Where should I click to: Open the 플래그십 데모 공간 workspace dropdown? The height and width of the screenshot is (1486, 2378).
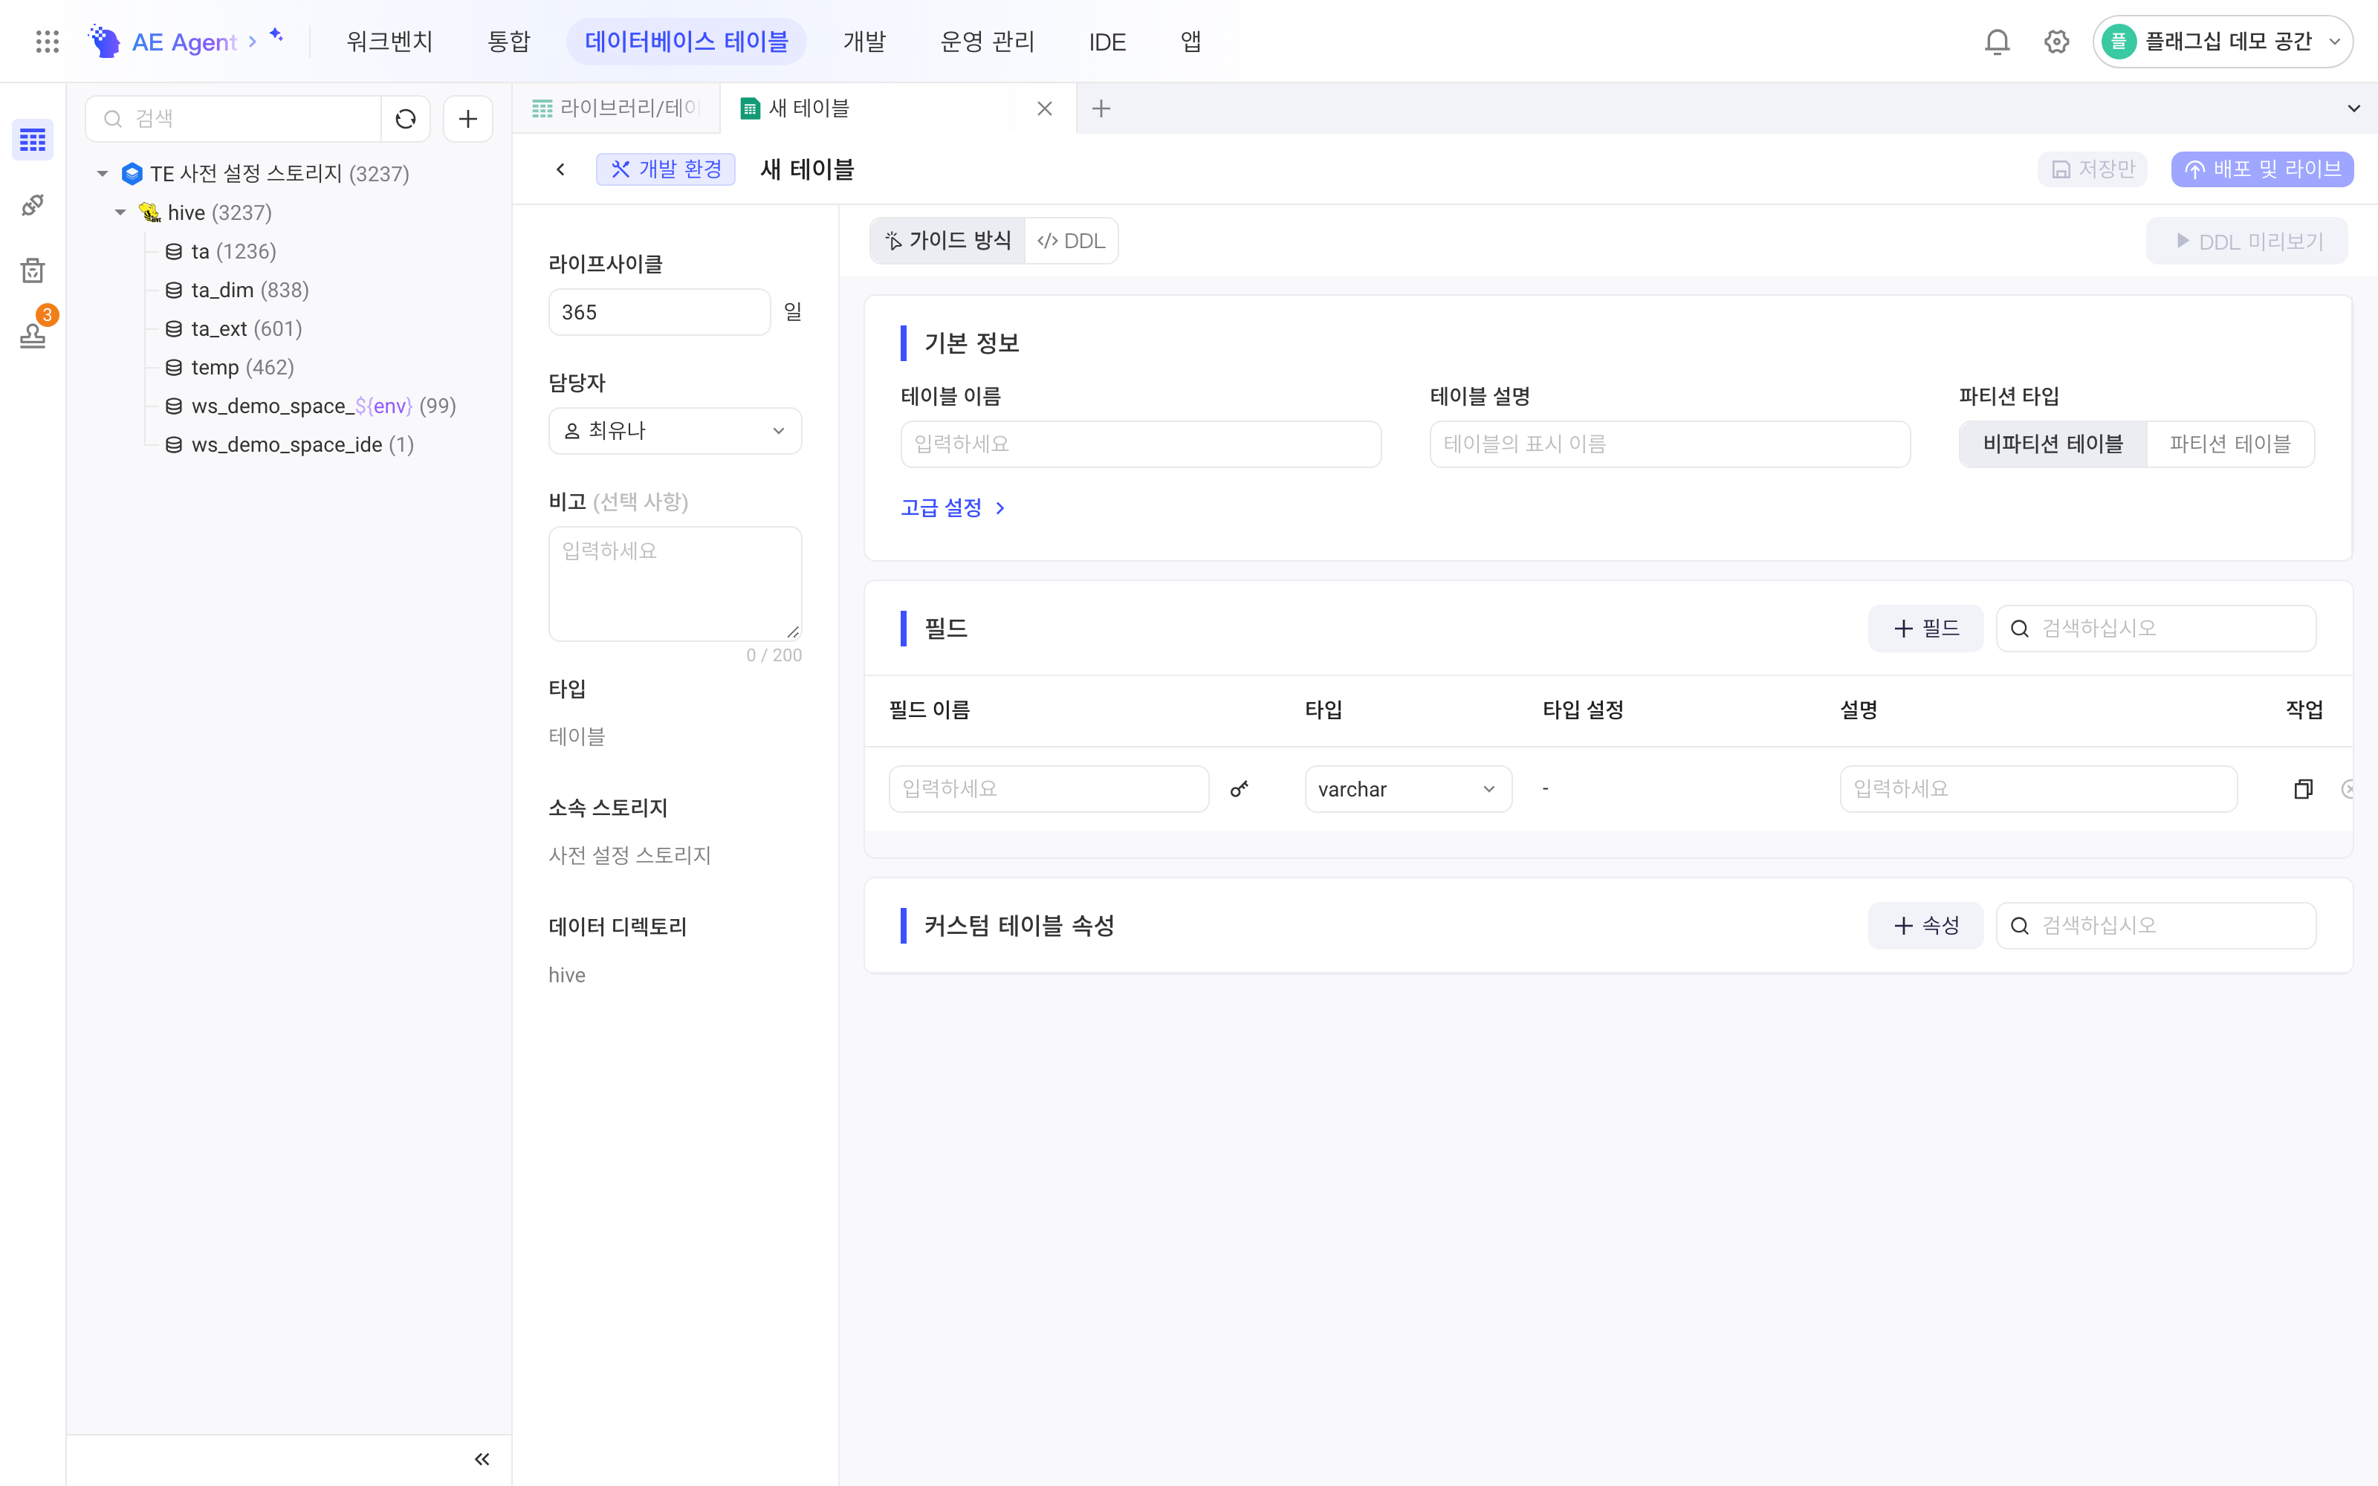click(x=2222, y=42)
